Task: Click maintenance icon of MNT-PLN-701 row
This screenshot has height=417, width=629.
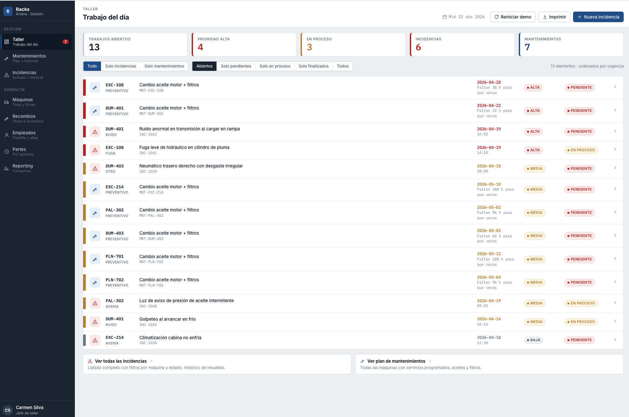Action: [95, 259]
